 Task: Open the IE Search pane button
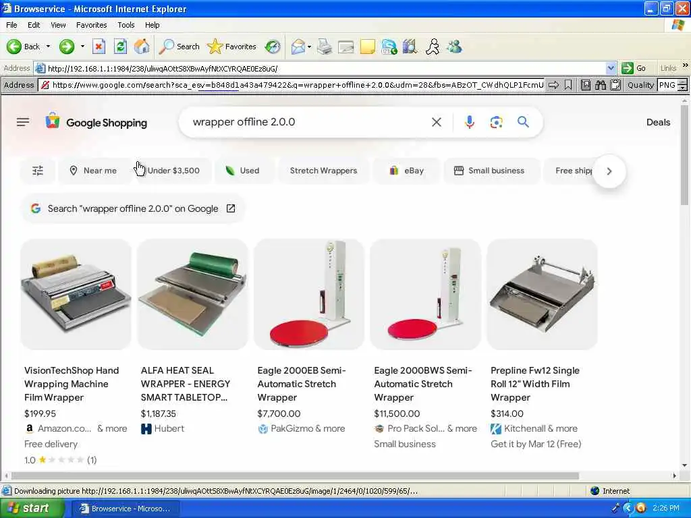click(179, 47)
